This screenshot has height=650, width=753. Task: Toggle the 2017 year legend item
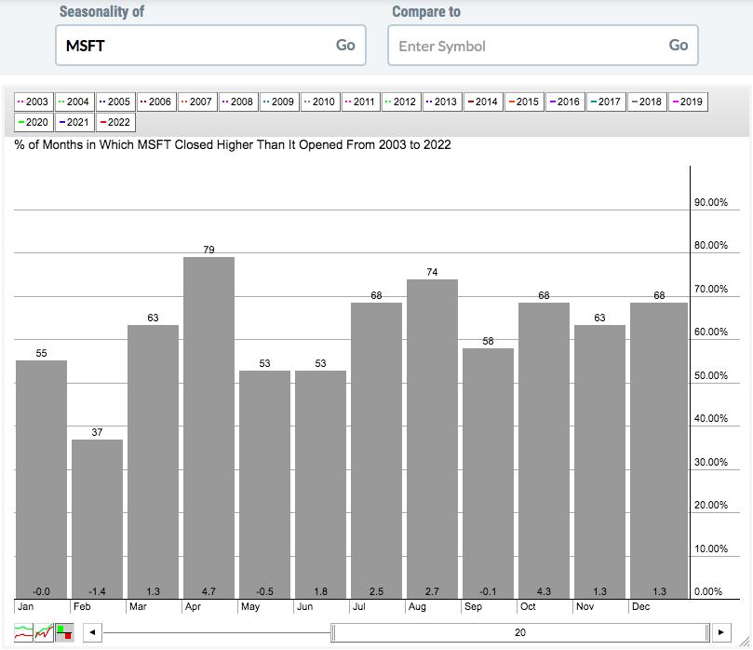coord(606,102)
